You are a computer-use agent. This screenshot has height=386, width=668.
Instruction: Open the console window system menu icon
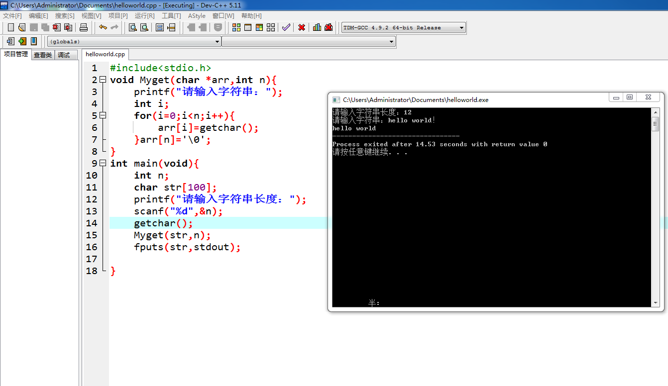(336, 99)
